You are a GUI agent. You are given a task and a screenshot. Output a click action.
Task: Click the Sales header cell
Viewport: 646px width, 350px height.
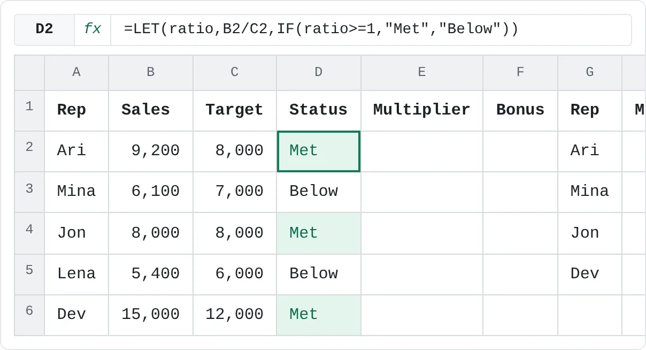click(x=151, y=110)
